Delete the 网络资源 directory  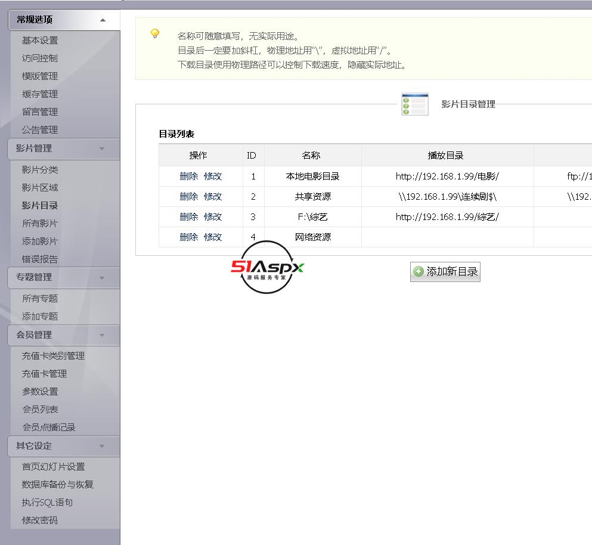[x=189, y=237]
